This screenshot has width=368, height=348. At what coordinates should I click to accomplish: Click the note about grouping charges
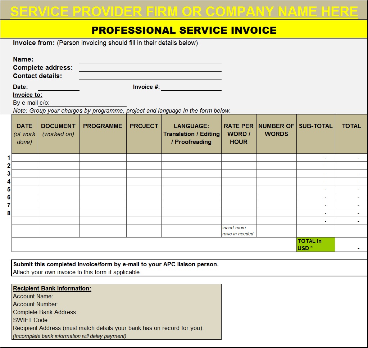122,110
